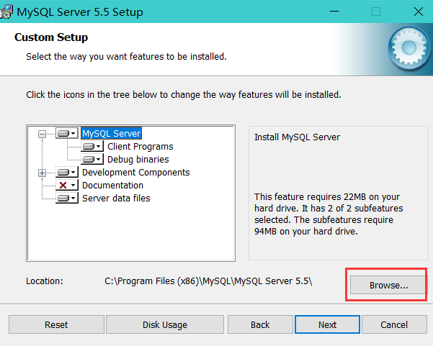The width and height of the screenshot is (433, 346).
Task: Open Disk Usage dialog
Action: click(165, 324)
